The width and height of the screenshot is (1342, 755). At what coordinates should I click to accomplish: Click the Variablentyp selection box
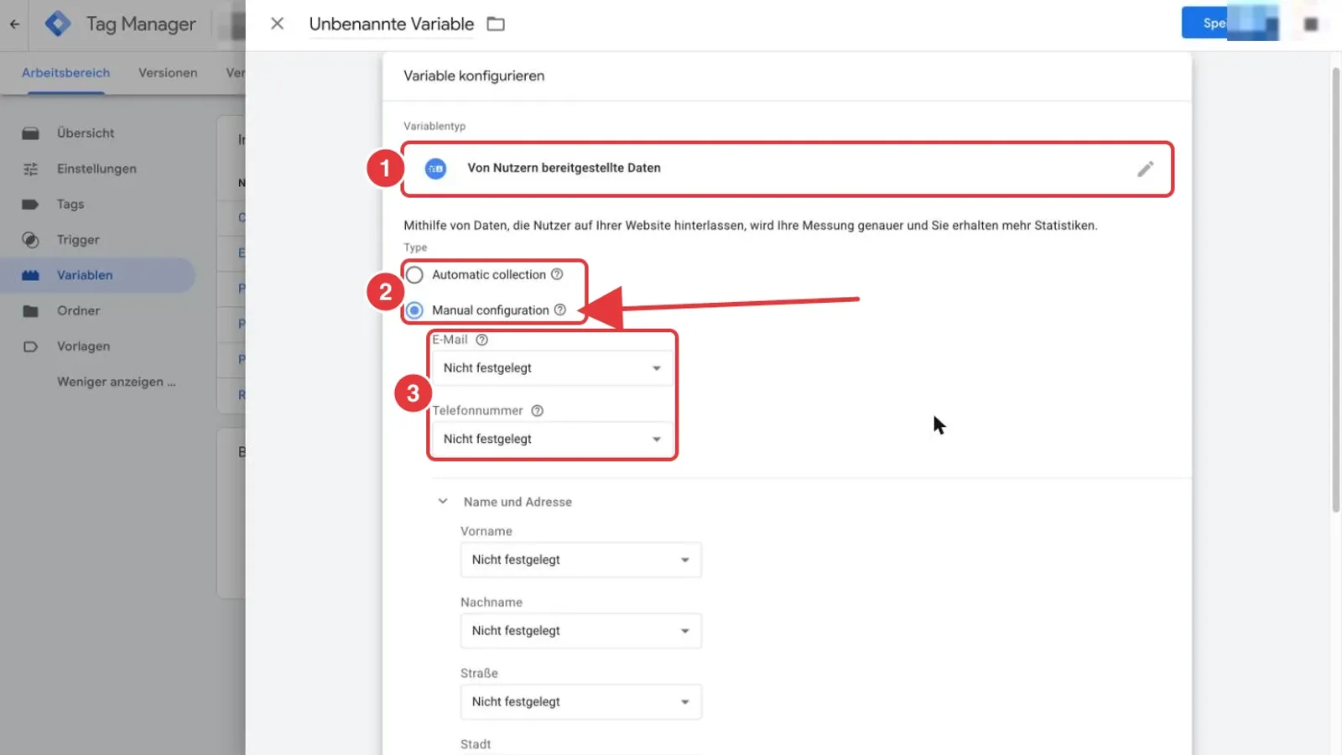tap(787, 169)
